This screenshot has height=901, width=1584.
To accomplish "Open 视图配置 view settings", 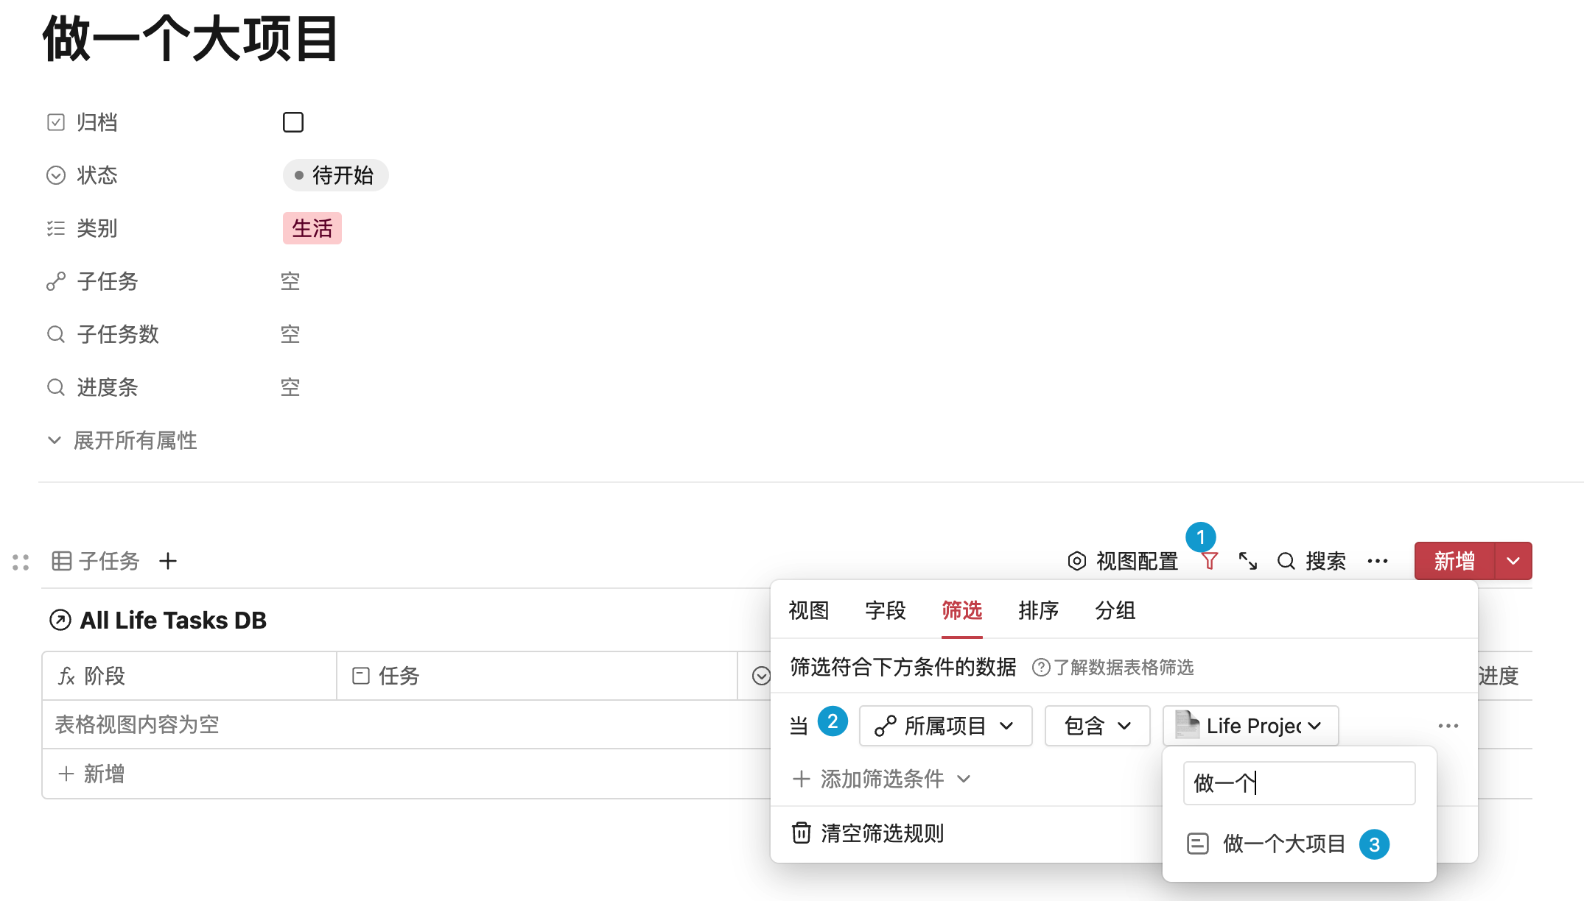I will 1123,562.
